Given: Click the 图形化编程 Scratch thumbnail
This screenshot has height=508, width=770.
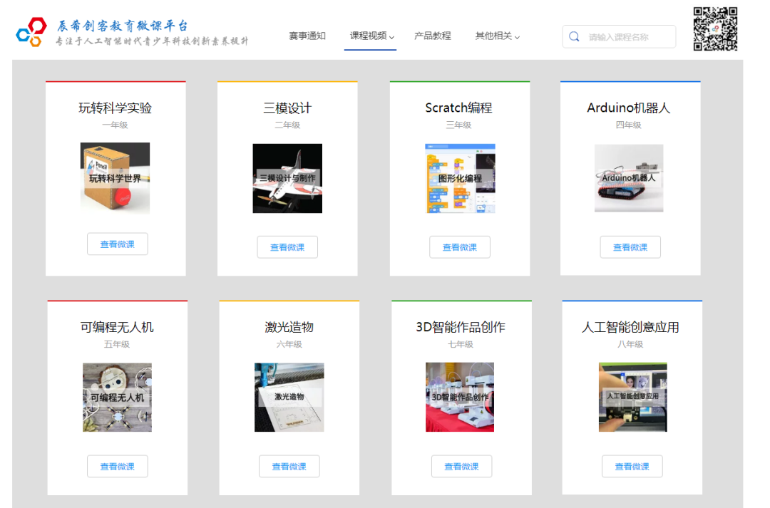Looking at the screenshot, I should (x=460, y=178).
